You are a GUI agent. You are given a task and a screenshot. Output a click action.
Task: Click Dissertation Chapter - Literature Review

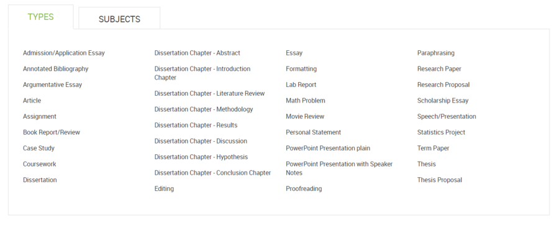point(210,93)
